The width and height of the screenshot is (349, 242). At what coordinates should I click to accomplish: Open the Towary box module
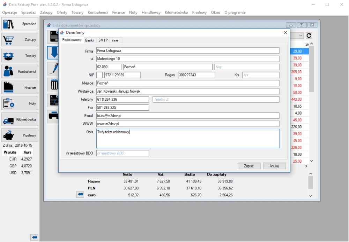pos(20,56)
